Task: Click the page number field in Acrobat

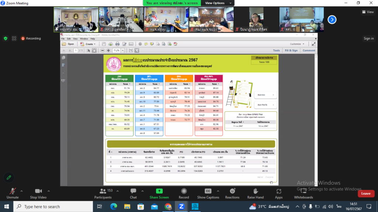Action: click(76, 50)
